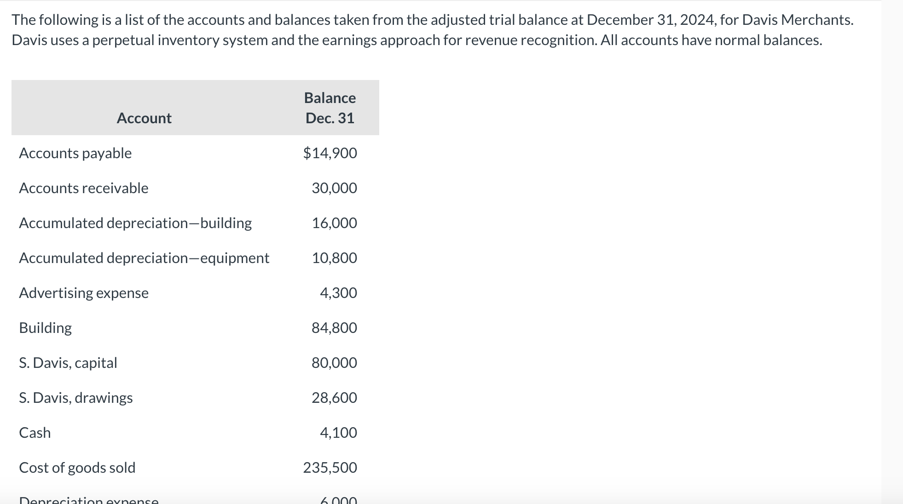Image resolution: width=903 pixels, height=504 pixels.
Task: Click the Balance Dec. 31 column header
Action: [x=330, y=108]
